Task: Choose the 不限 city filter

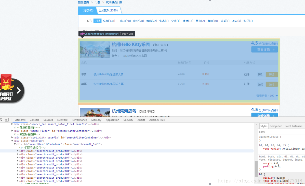Action: [x=97, y=21]
